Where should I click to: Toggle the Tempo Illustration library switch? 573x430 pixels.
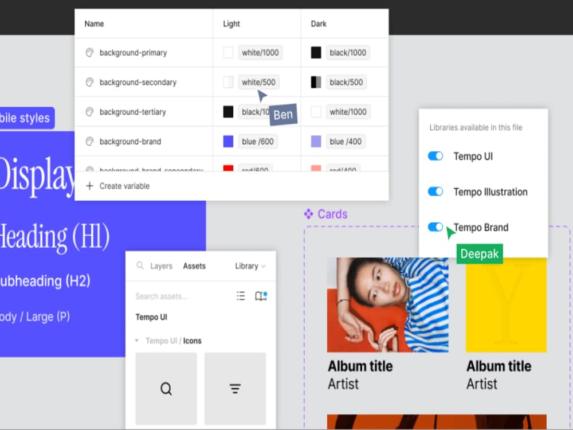[x=435, y=191]
